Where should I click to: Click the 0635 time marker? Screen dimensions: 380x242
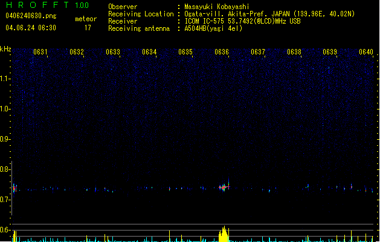pos(185,52)
